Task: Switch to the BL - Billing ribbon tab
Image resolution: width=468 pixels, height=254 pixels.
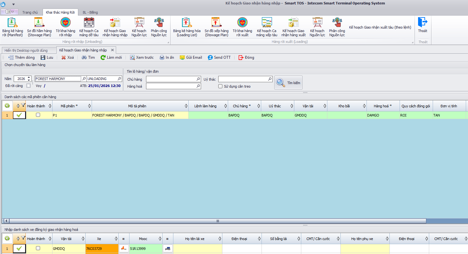Action: [x=90, y=12]
